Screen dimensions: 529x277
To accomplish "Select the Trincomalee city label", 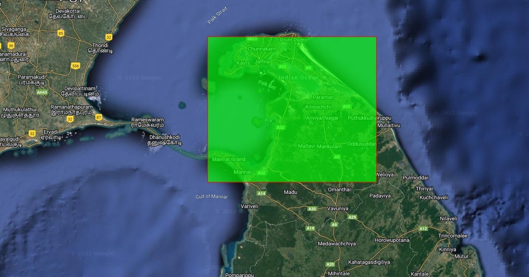I will [x=452, y=236].
